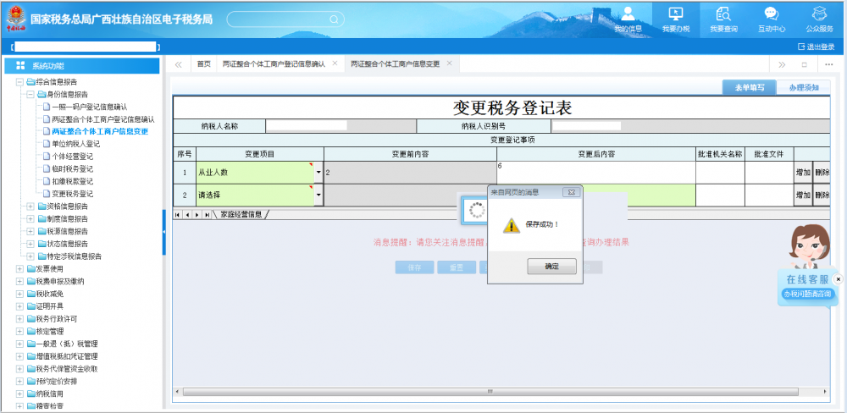847x413 pixels.
Task: Open 我的信息 in the top header
Action: (x=628, y=19)
